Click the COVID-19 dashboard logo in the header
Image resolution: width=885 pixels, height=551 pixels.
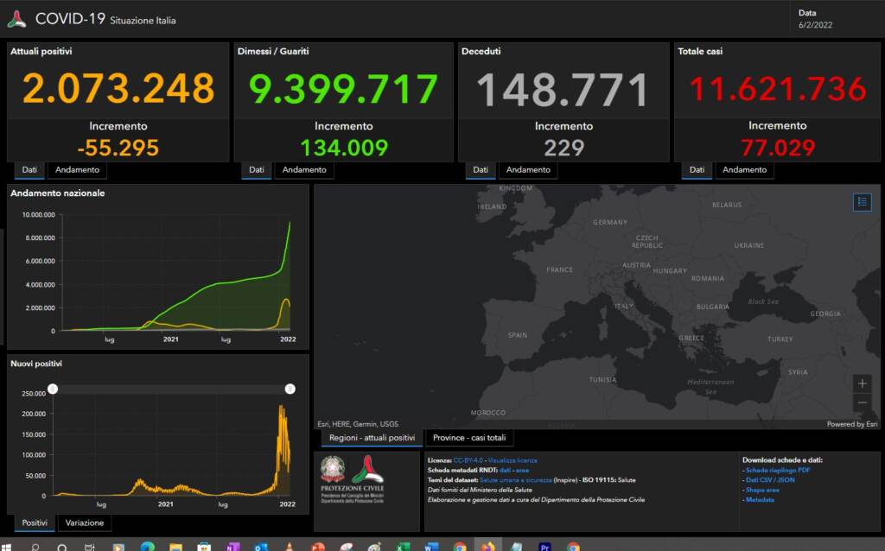[x=16, y=18]
